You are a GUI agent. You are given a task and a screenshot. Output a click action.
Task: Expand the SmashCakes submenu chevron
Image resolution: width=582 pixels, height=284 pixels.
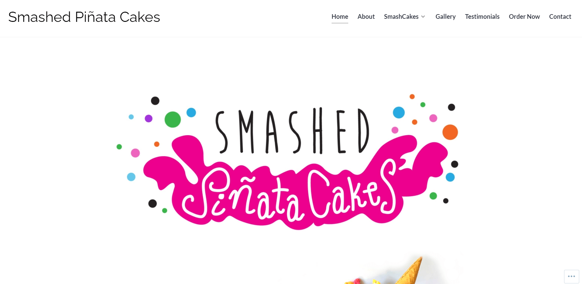423,17
